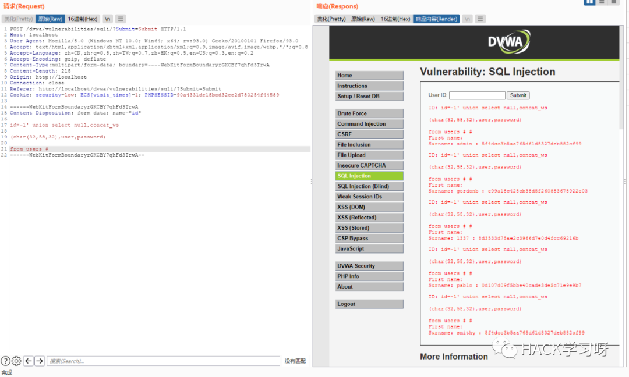This screenshot has width=629, height=377.
Task: Open the response Hex tab
Action: 395,19
